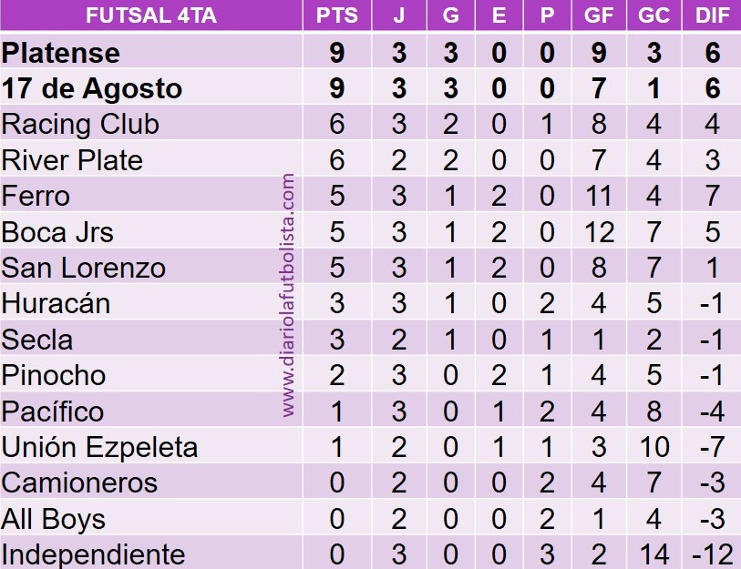Select the Boca Jrs team name

point(58,232)
